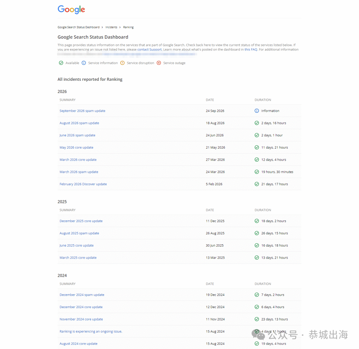Open Ranking is experiencing an ongoing issue link
Image resolution: width=359 pixels, height=349 pixels.
(x=91, y=331)
